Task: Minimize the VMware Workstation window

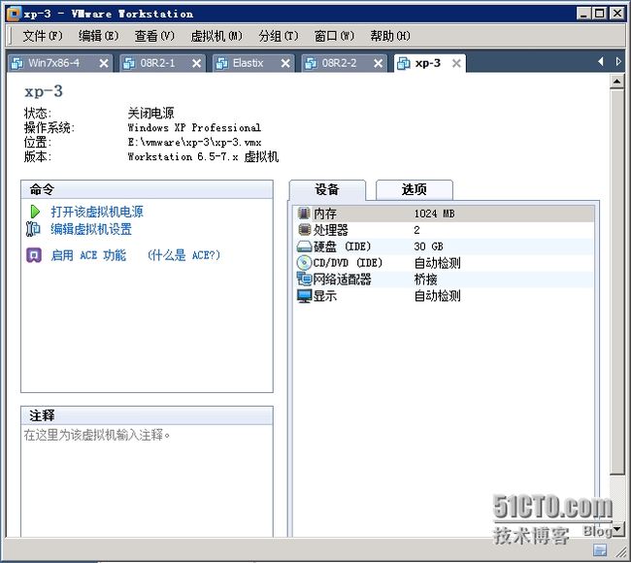Action: (x=583, y=14)
